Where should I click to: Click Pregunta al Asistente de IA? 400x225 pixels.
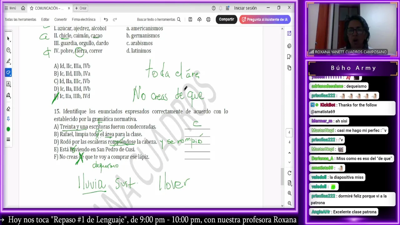[265, 19]
